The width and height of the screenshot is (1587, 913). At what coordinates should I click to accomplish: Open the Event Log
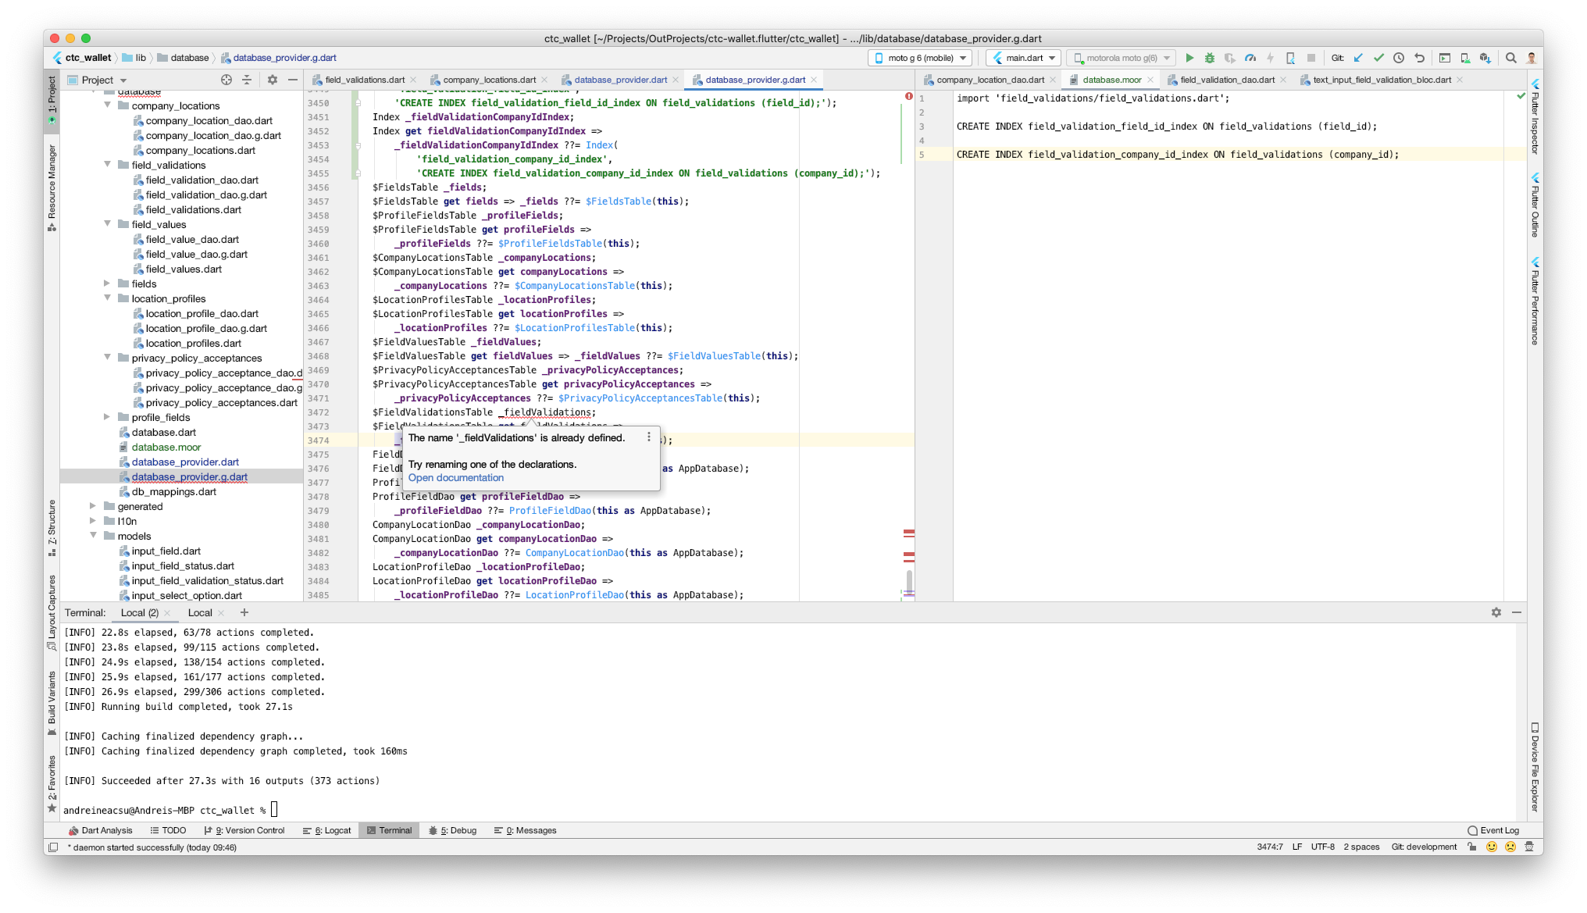pyautogui.click(x=1498, y=830)
